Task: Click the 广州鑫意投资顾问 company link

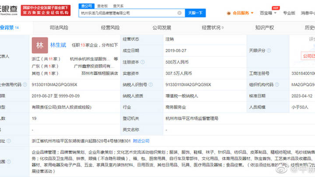Action: [94, 66]
